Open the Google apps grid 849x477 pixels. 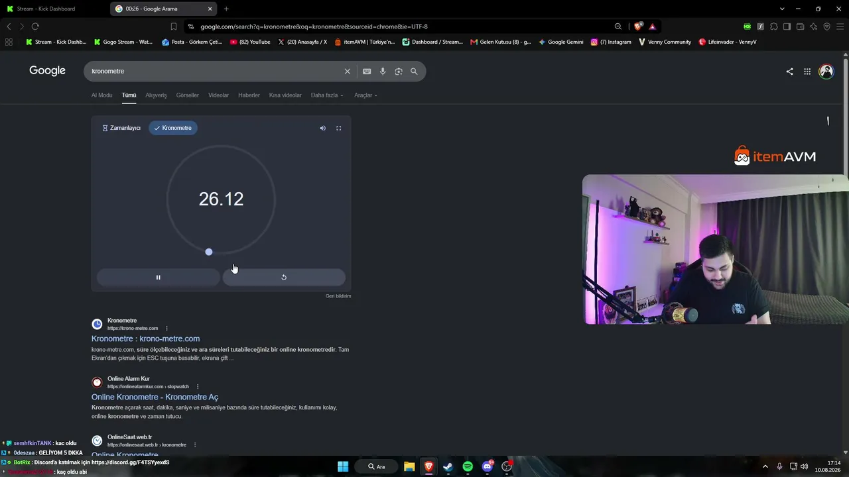pyautogui.click(x=807, y=72)
